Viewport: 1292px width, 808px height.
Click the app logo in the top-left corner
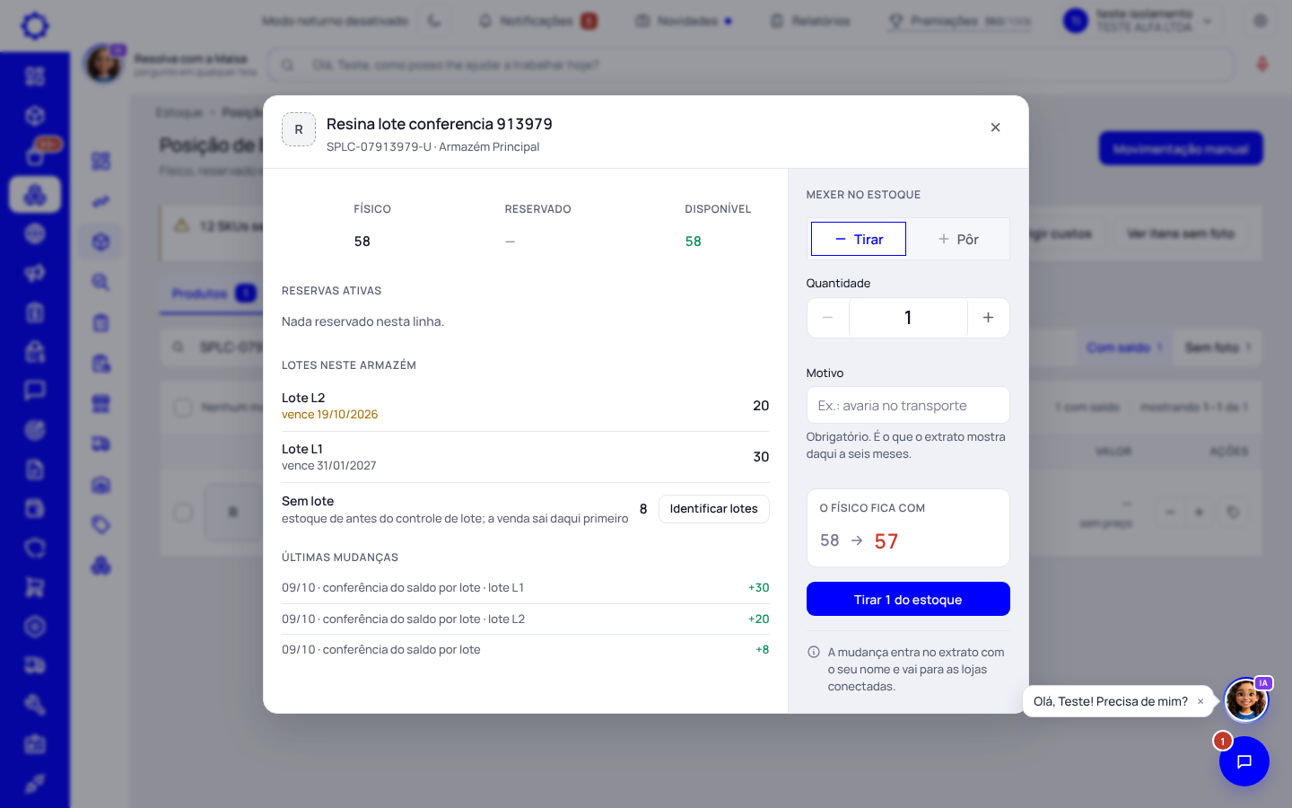[35, 25]
